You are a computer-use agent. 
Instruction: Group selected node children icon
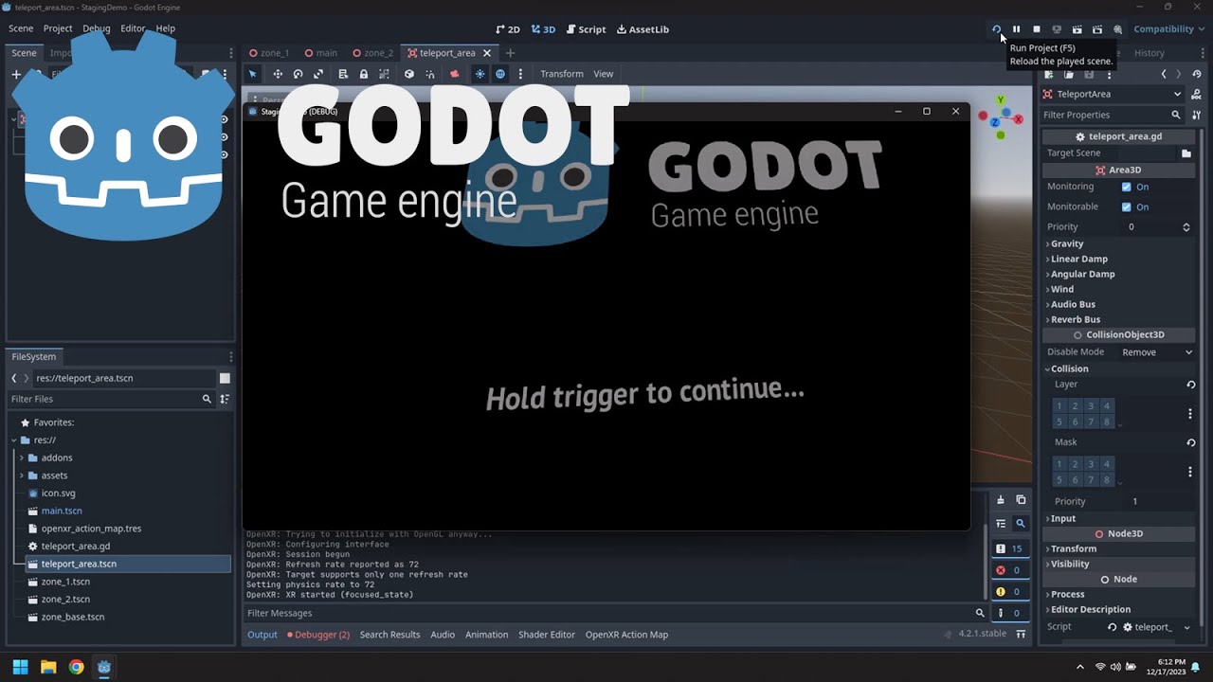[x=384, y=74]
